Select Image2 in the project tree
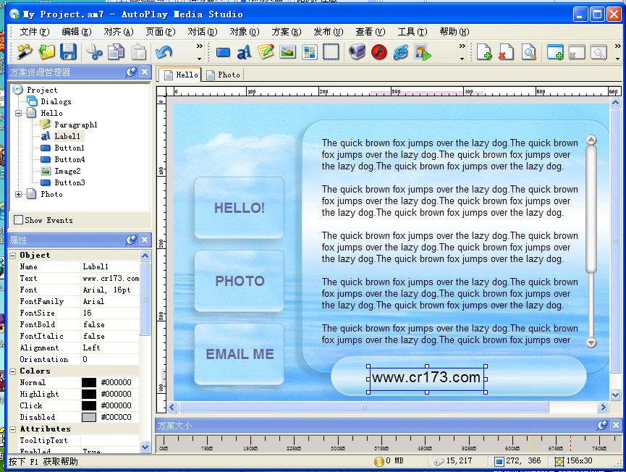 67,172
